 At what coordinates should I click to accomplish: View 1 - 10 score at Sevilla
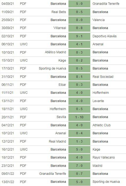click(79, 117)
